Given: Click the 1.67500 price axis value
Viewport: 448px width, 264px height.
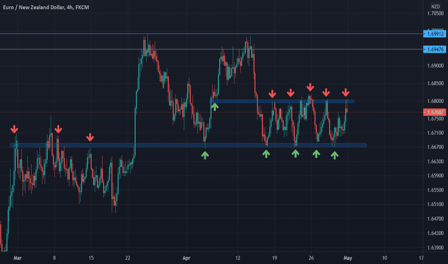Looking at the screenshot, I should tap(435, 119).
